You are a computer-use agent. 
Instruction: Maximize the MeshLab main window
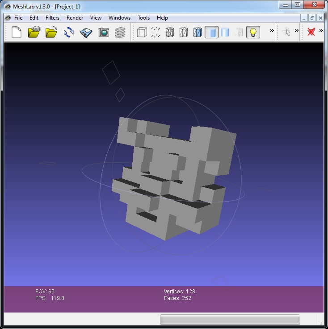[x=298, y=4]
